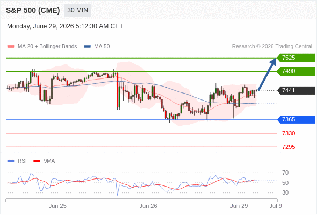Select the blue 7365 pivot price tag
The image size is (317, 215).
tap(296, 119)
